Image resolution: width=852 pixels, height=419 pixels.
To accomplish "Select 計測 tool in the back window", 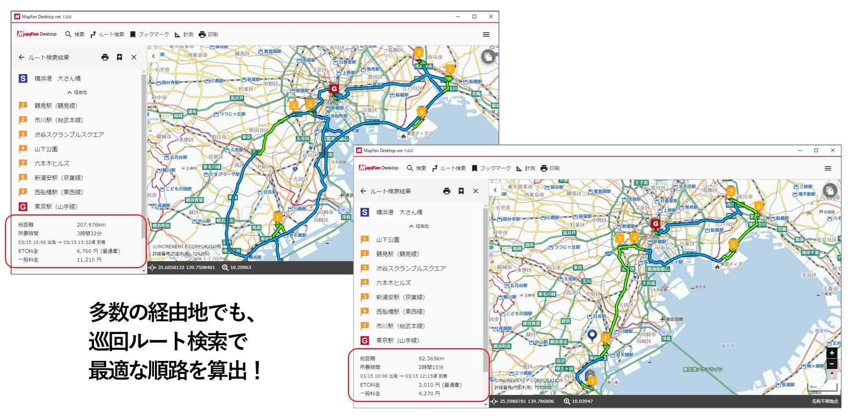I will (x=184, y=34).
